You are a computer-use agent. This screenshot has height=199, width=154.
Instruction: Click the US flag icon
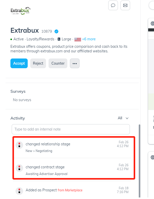coord(78,39)
